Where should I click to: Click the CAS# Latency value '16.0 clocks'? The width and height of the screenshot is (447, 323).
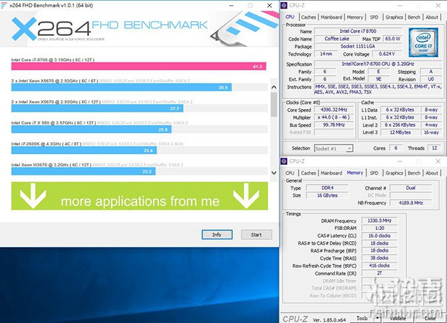379,235
